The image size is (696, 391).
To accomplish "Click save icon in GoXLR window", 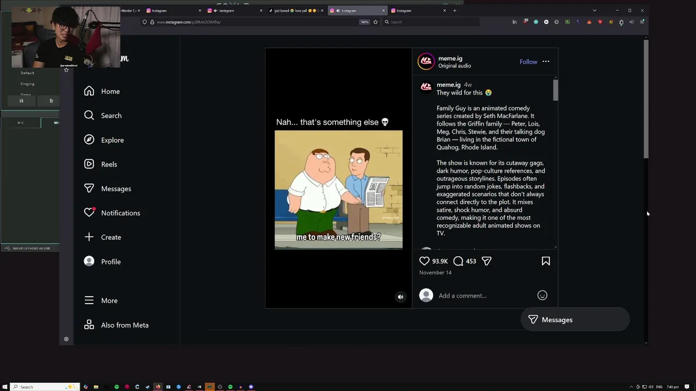I will pyautogui.click(x=21, y=100).
